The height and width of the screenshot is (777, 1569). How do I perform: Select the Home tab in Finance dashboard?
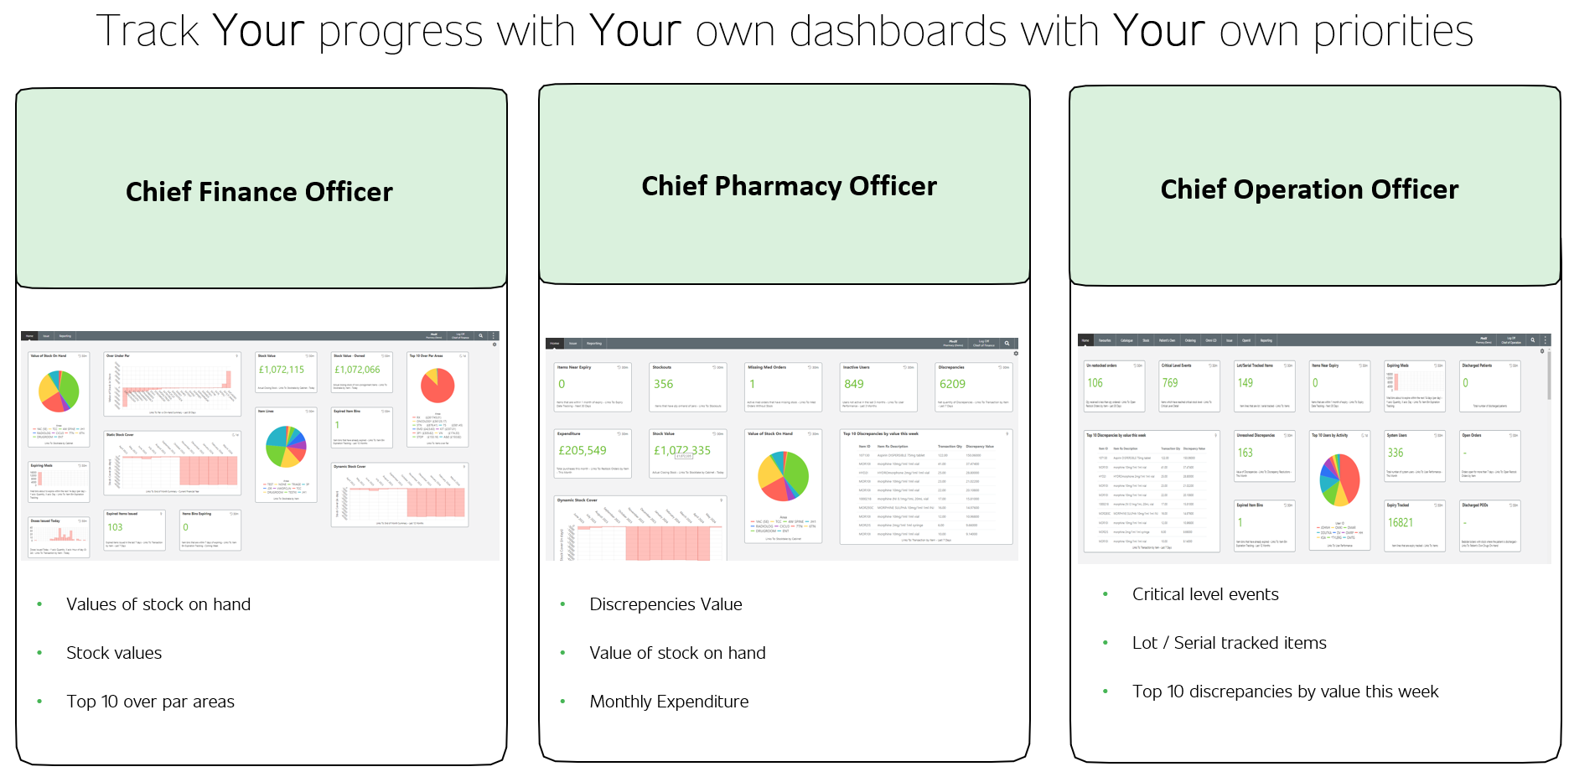pos(29,336)
